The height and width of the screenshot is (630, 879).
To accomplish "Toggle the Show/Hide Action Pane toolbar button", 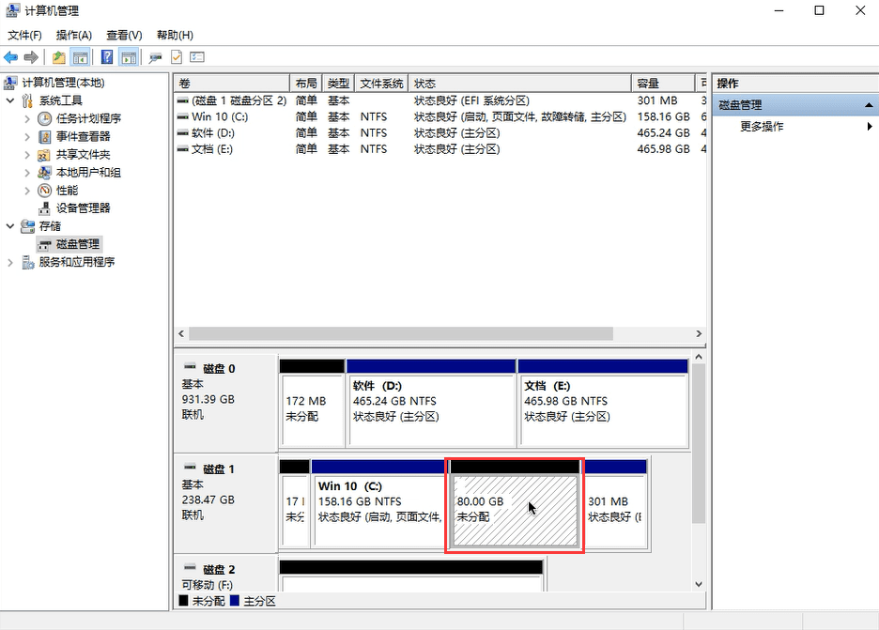I will (129, 57).
